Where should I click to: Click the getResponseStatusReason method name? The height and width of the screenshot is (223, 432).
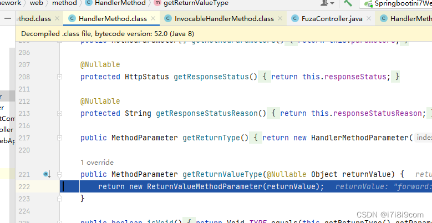click(207, 113)
